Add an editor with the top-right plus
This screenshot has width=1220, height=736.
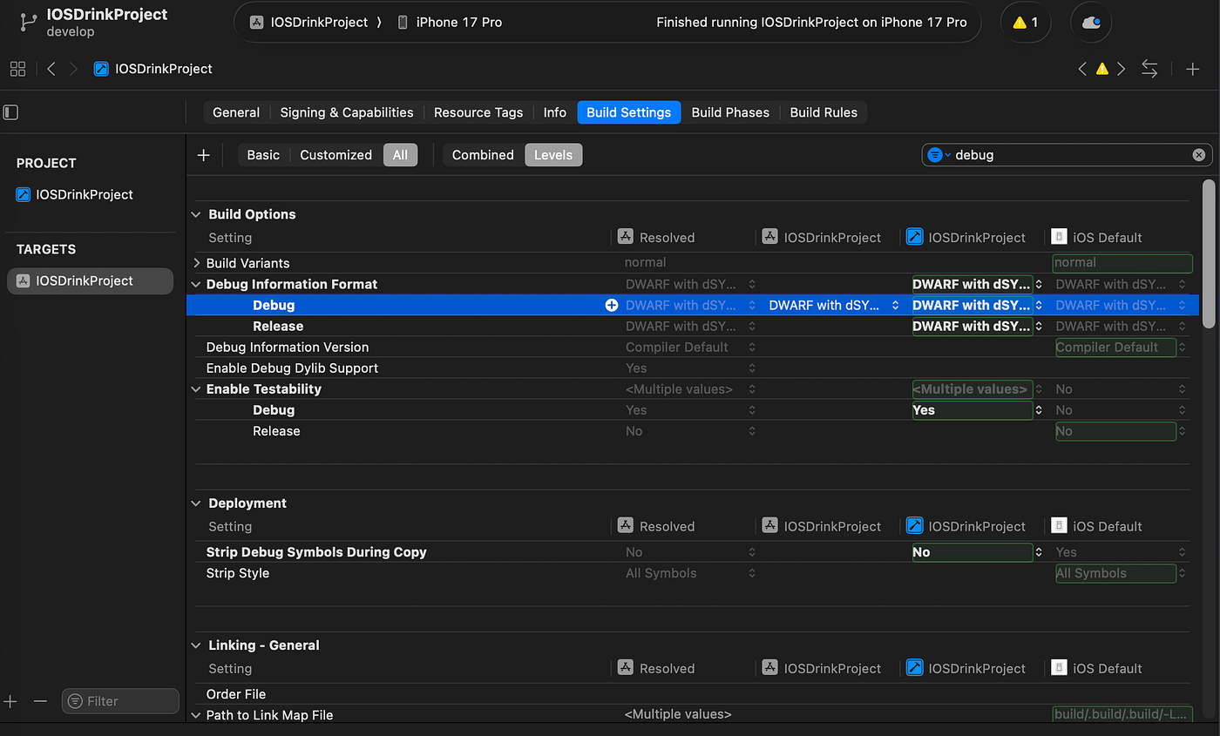coord(1193,69)
